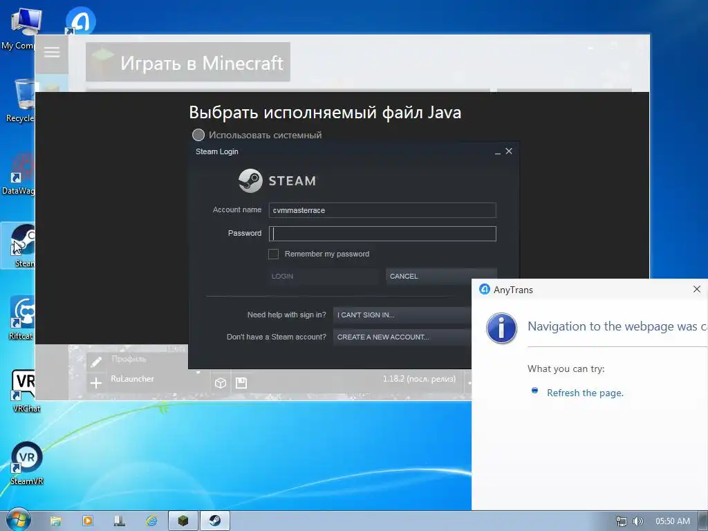Switch to the Steam taskbar button
708x531 pixels.
coord(215,521)
